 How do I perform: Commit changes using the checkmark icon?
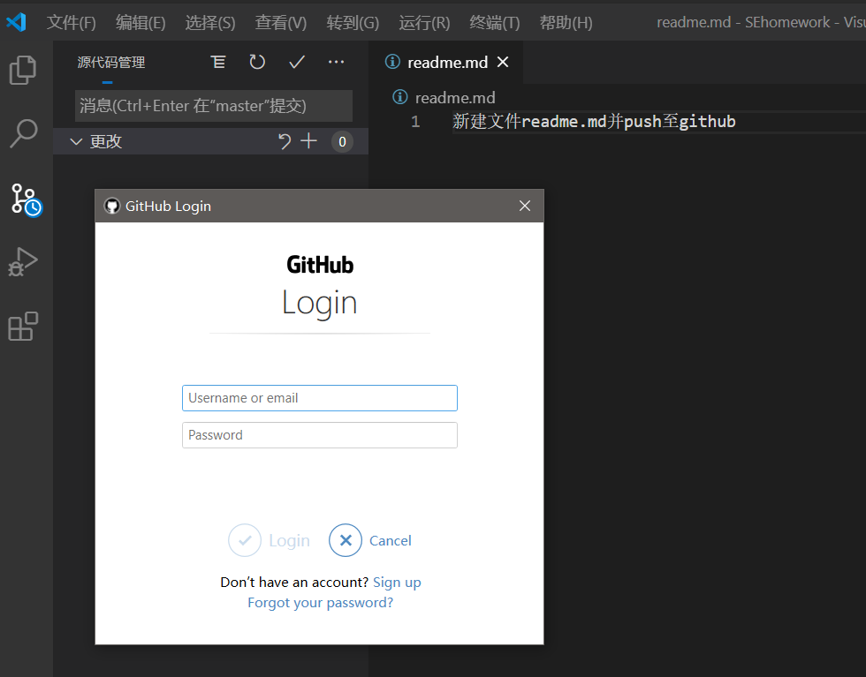pos(296,62)
